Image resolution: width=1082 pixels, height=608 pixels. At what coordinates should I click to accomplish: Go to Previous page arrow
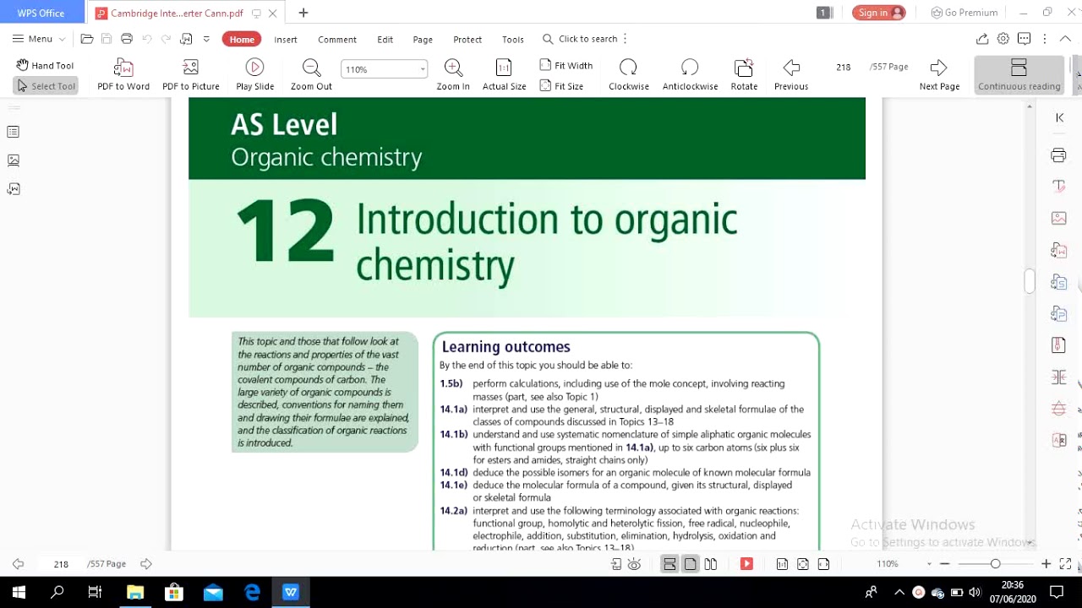(x=791, y=68)
